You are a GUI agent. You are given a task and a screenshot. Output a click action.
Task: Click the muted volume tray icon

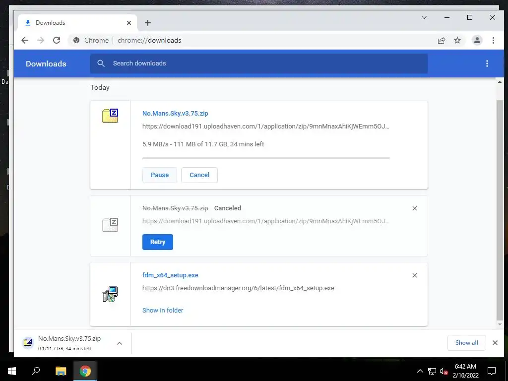coord(444,371)
